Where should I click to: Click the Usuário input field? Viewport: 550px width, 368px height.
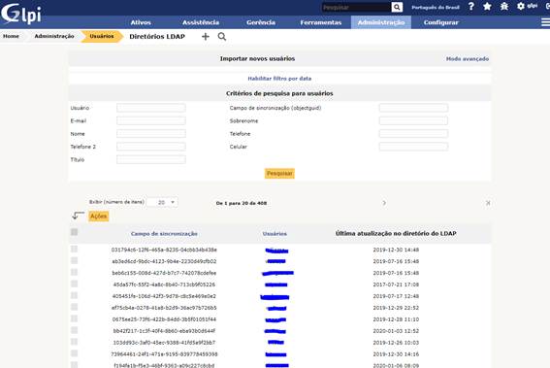pyautogui.click(x=151, y=108)
